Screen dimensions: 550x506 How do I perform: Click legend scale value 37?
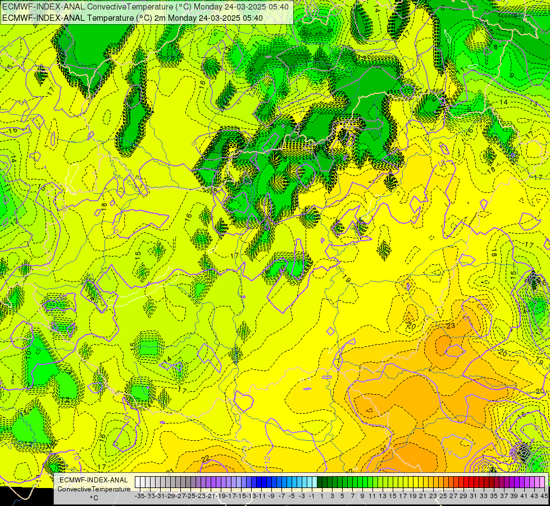pos(504,496)
